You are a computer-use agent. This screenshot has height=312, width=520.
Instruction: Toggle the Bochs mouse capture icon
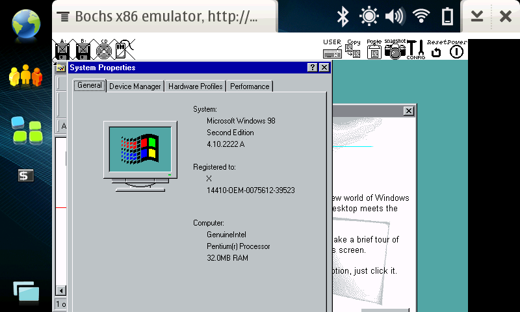pos(123,49)
